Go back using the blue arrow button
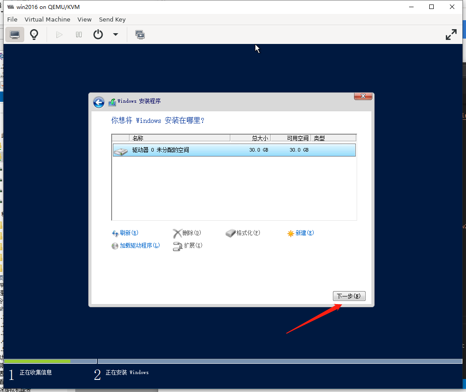This screenshot has height=392, width=466. (x=99, y=102)
